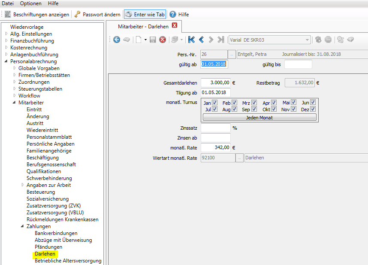
Task: Click the blue back arrow icon
Action: 117,40
